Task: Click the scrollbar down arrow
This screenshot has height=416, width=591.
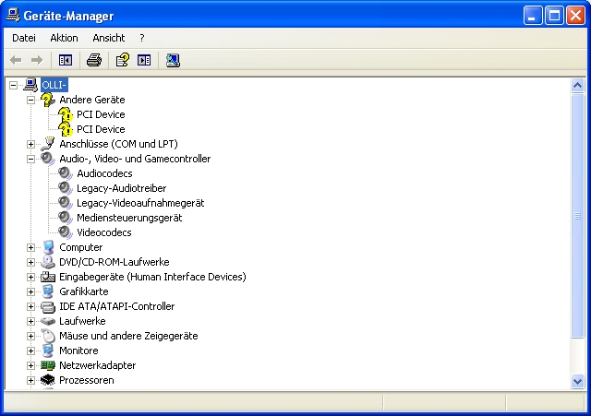Action: [578, 381]
